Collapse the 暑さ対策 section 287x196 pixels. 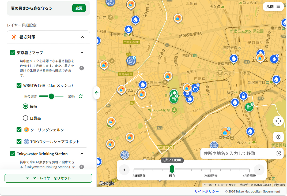click(x=82, y=37)
